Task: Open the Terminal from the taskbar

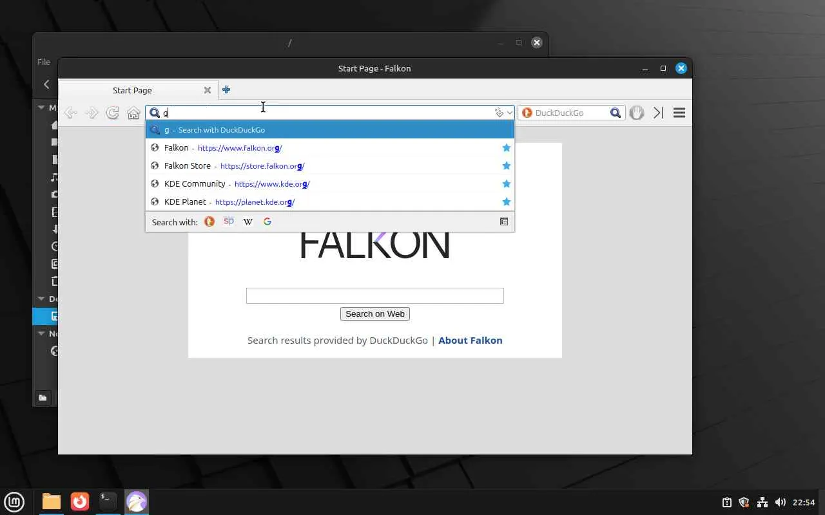Action: pos(108,501)
